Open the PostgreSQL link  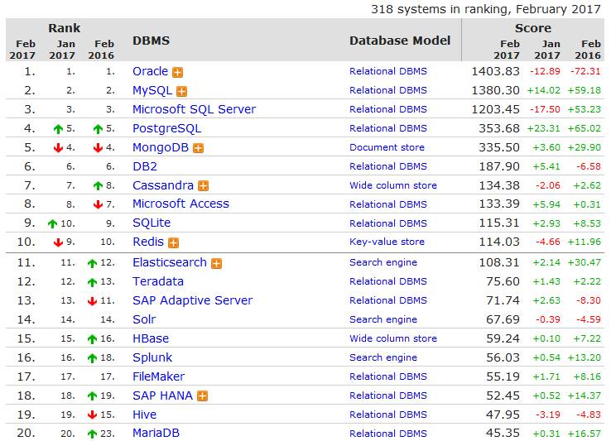pos(166,128)
